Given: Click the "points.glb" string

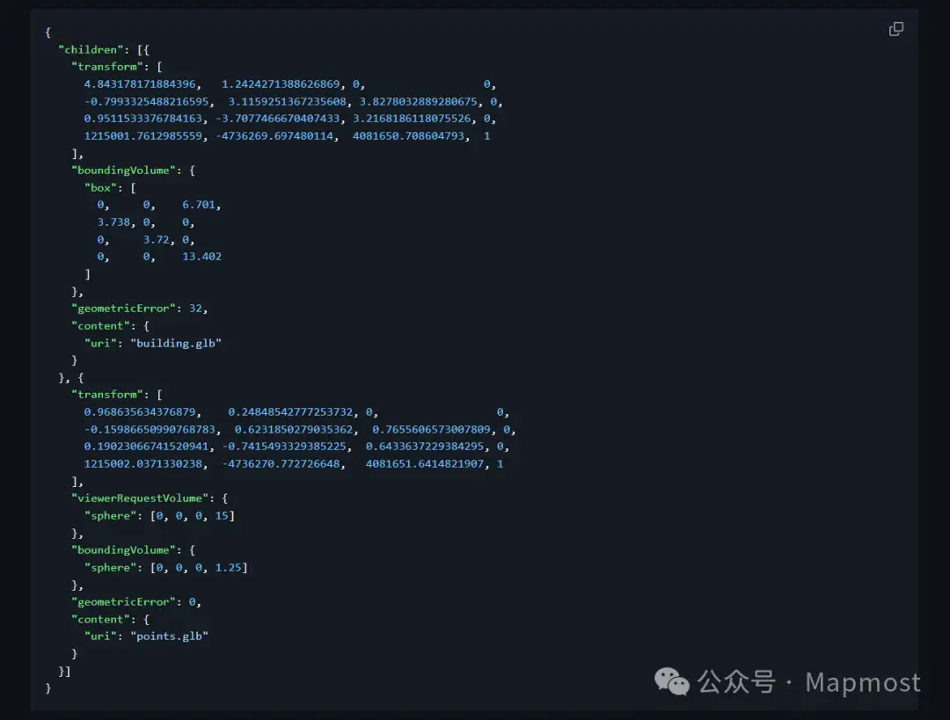Looking at the screenshot, I should click(169, 636).
